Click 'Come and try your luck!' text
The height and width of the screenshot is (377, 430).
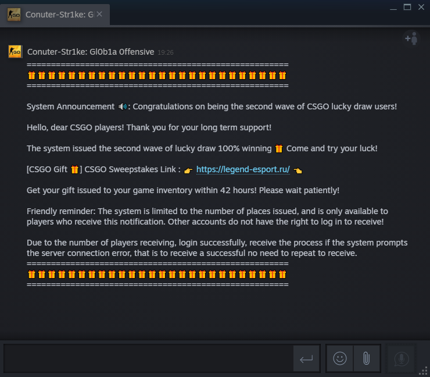(332, 148)
